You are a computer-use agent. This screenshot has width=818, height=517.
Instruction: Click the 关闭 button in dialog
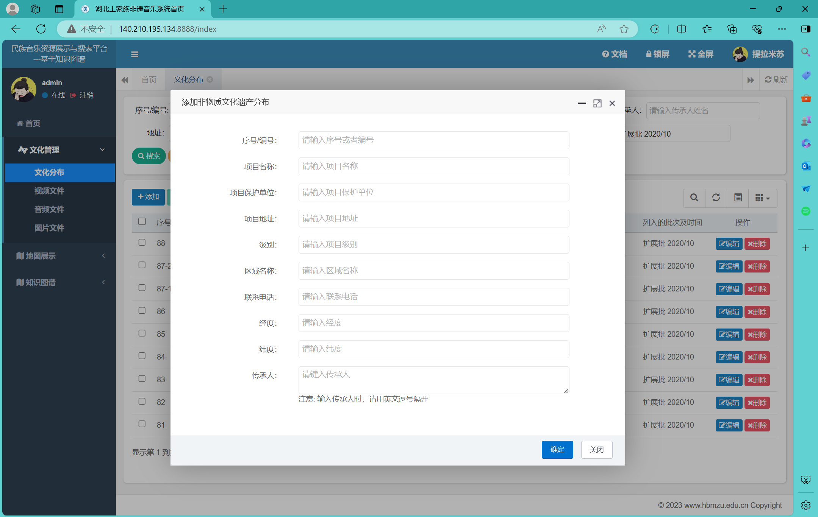coord(597,450)
